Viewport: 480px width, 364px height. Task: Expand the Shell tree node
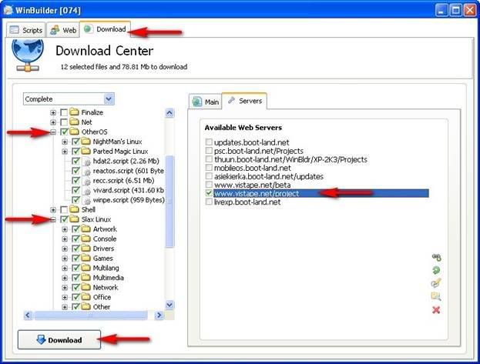coord(53,210)
